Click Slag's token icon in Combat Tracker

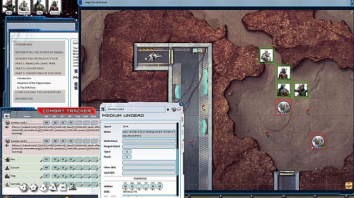[7, 176]
